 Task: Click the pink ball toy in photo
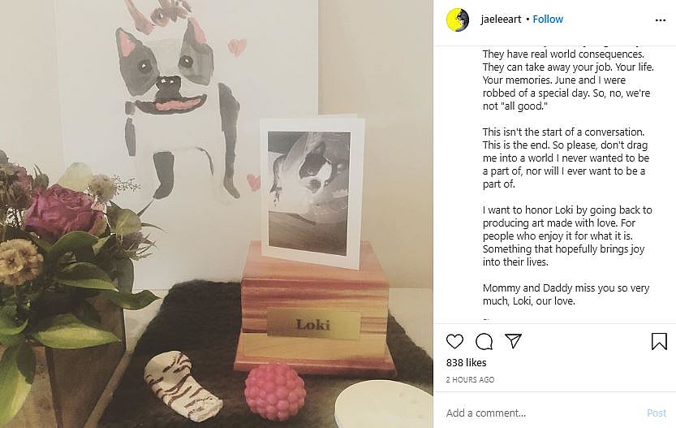[x=274, y=391]
